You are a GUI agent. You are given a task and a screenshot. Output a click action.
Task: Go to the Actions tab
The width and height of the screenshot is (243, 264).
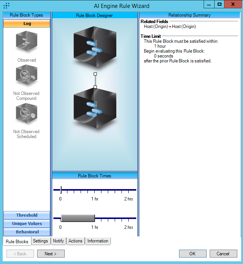point(75,241)
